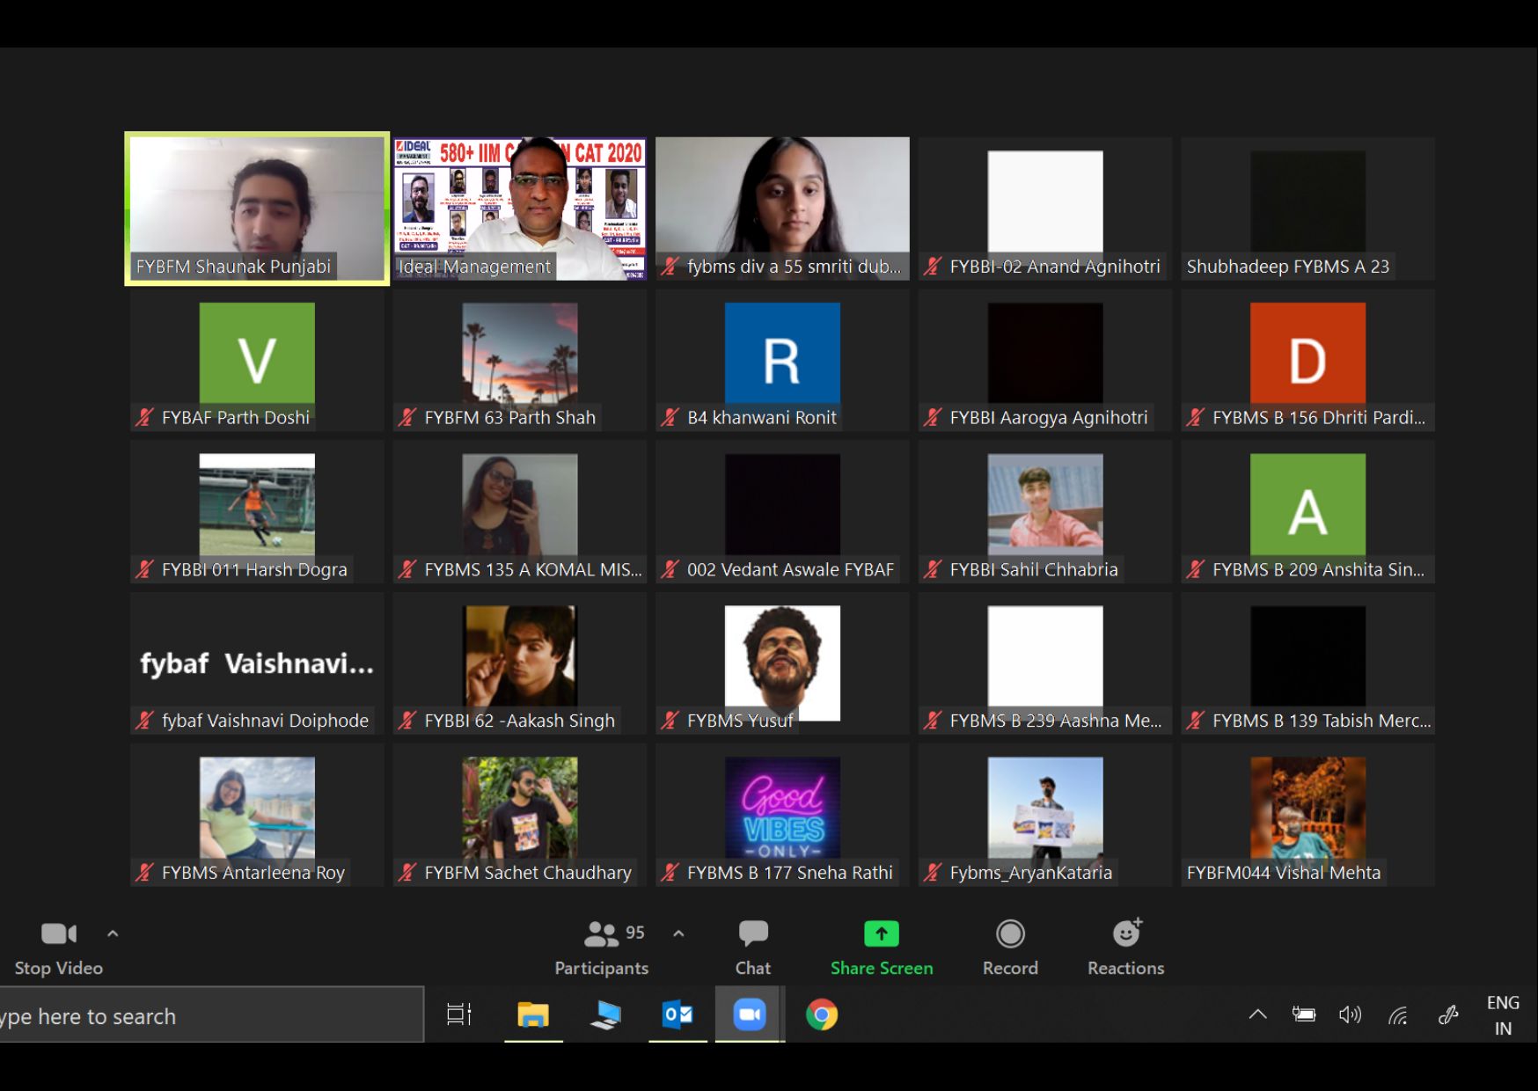The width and height of the screenshot is (1538, 1091).
Task: Click the volume speaker tray icon
Action: click(x=1350, y=1014)
